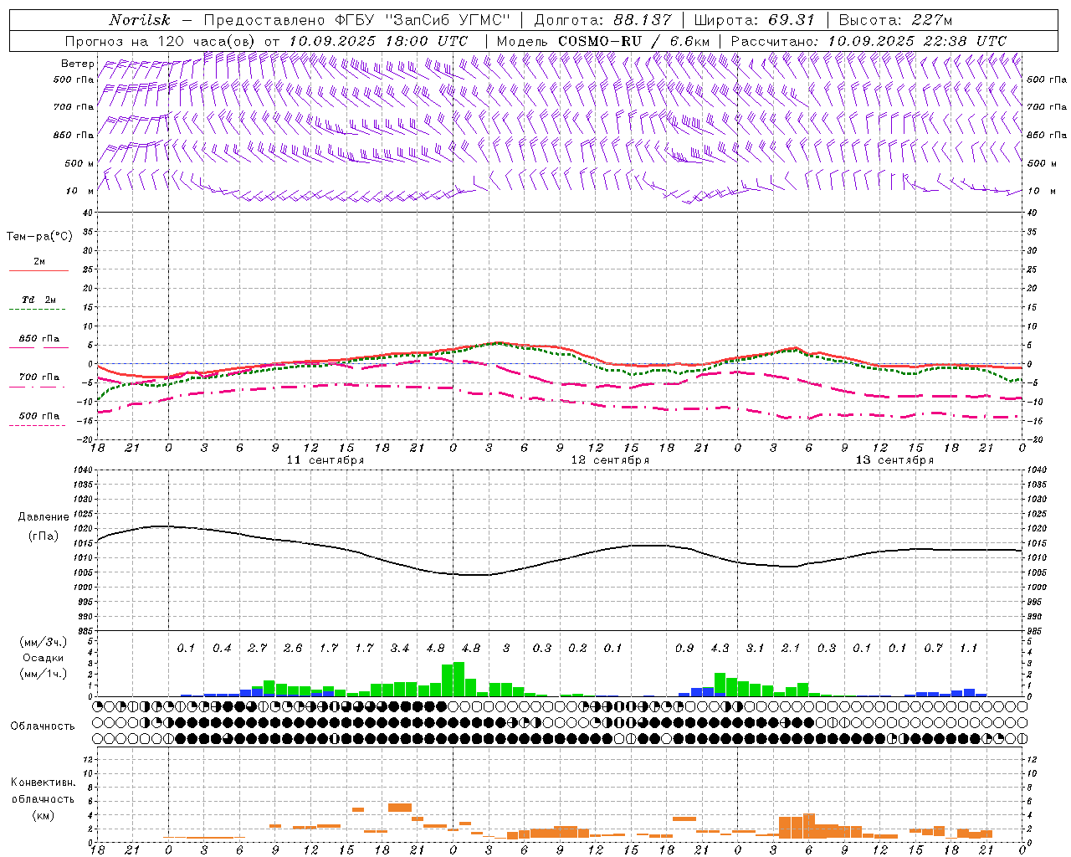Click the '(мм/3ч.)' precipitation unit label
This screenshot has height=857, width=1071.
pyautogui.click(x=44, y=642)
